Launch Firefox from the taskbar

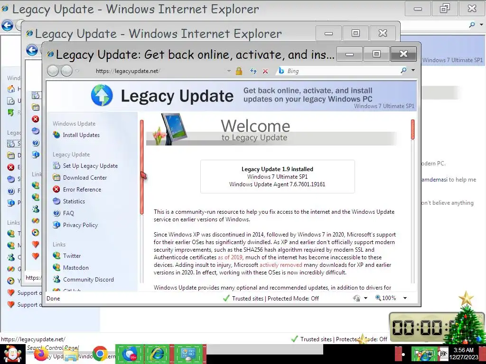[x=41, y=355]
